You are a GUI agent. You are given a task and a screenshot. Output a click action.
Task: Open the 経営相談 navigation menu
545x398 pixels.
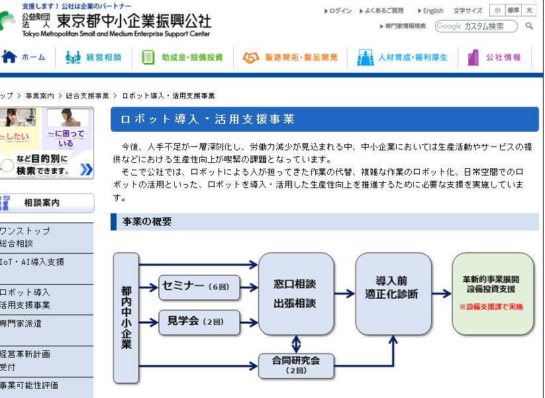pyautogui.click(x=104, y=58)
